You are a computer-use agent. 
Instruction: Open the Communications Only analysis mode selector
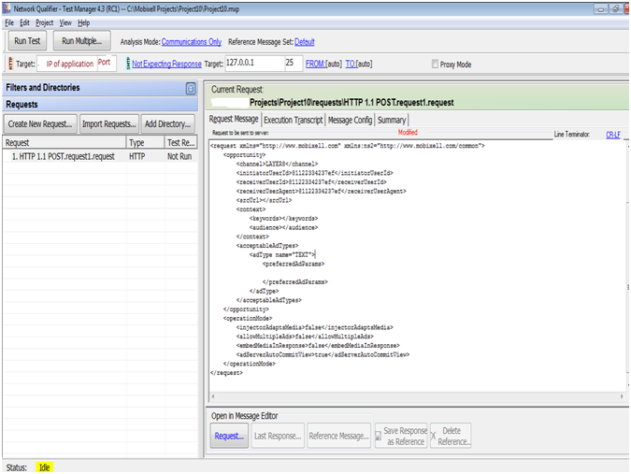click(x=192, y=42)
